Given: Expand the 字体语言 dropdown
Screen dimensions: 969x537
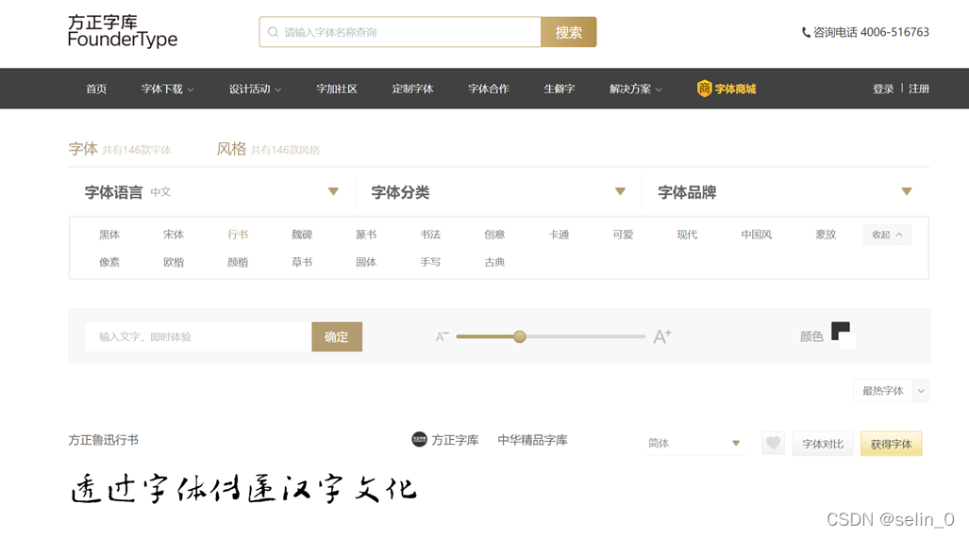Looking at the screenshot, I should click(333, 191).
